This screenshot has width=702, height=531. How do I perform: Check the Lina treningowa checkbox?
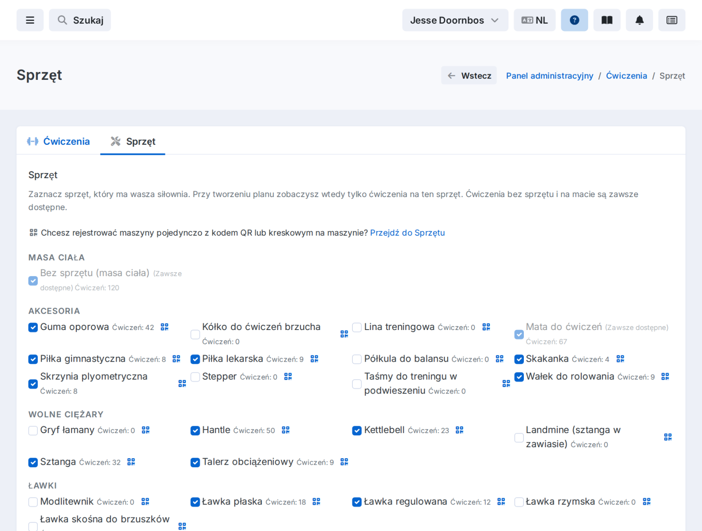pyautogui.click(x=357, y=327)
